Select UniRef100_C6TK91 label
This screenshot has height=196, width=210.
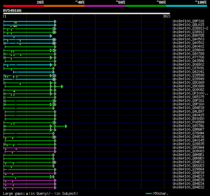pyautogui.click(x=188, y=68)
